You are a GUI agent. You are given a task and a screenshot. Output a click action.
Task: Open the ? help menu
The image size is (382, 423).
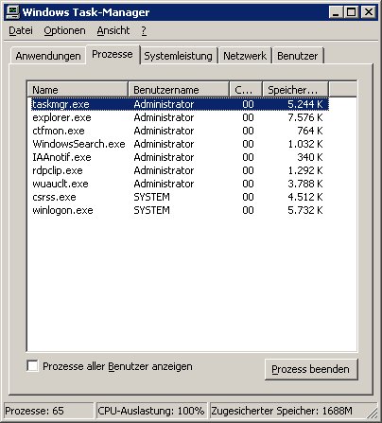click(144, 30)
